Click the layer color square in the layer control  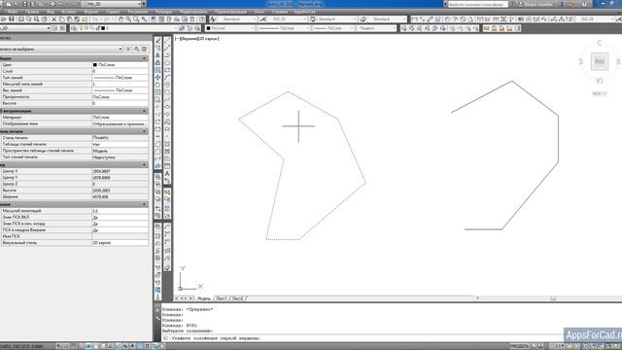pyautogui.click(x=104, y=28)
